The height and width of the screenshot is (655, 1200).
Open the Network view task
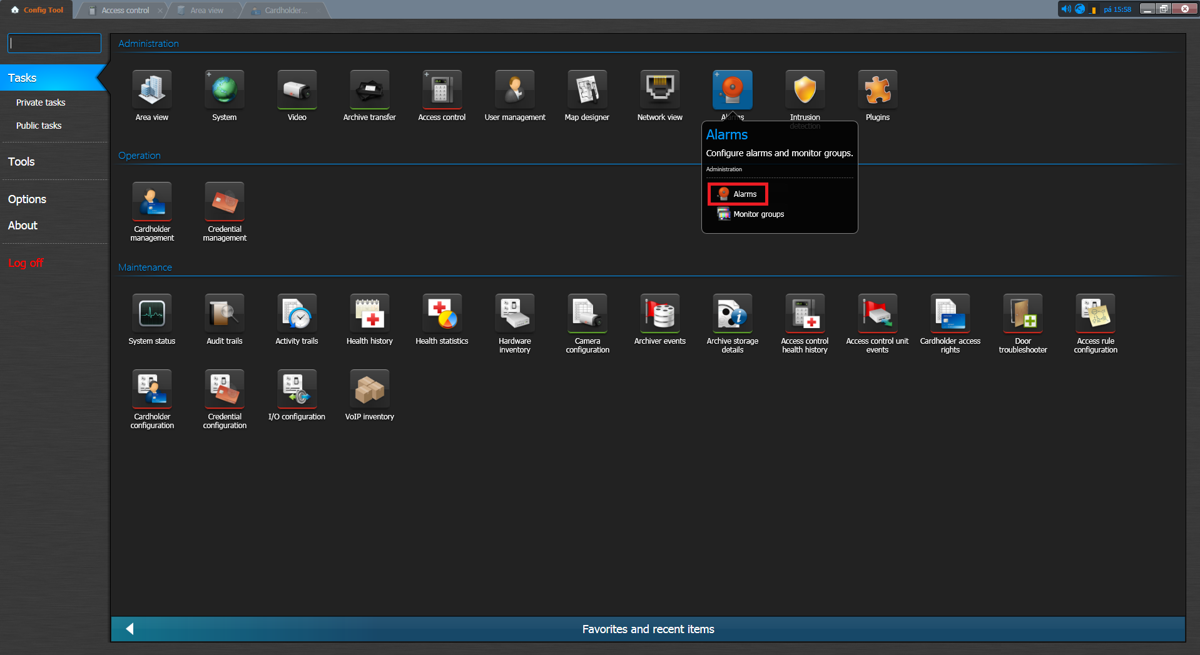[x=659, y=91]
